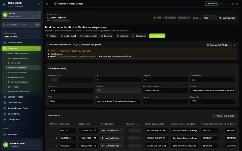Edit the CARTHAGE TEXTILES client field

157,146
